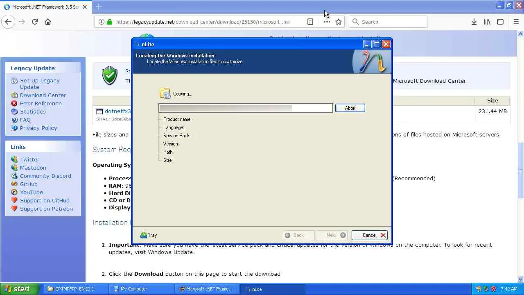Open Support on Patreon link
The image size is (524, 295).
46,209
